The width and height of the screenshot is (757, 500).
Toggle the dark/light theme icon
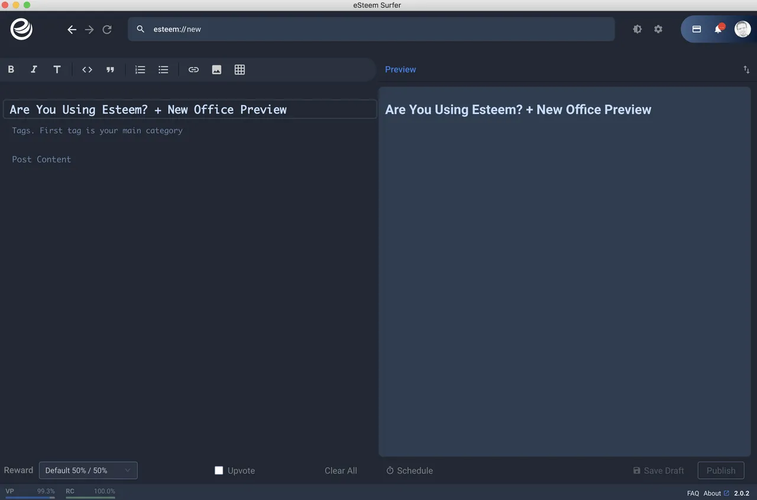click(637, 29)
